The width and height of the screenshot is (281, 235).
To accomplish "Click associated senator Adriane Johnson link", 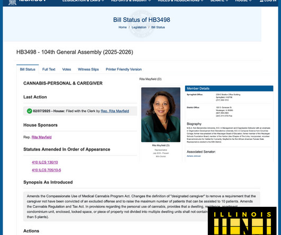I will coord(194,156).
